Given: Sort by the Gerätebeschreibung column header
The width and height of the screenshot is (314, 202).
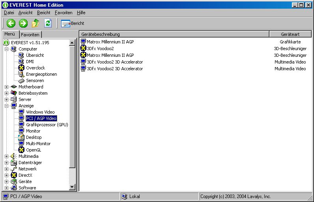Looking at the screenshot, I should coord(174,34).
